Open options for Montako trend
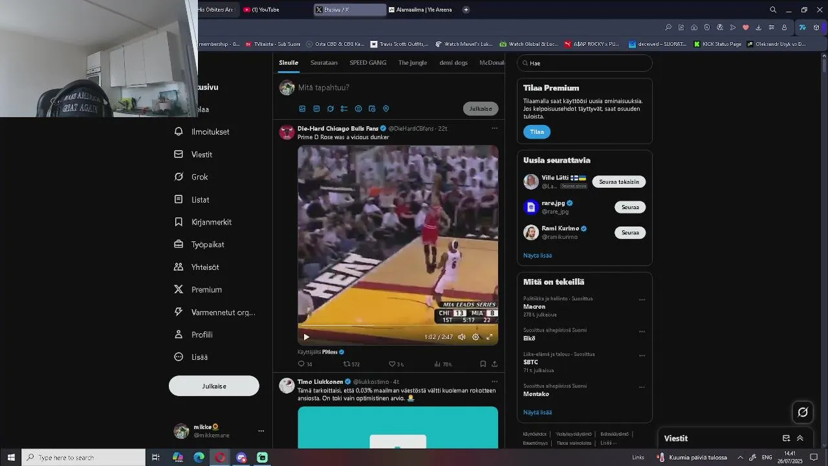Viewport: 828px width, 466px height. coord(642,387)
